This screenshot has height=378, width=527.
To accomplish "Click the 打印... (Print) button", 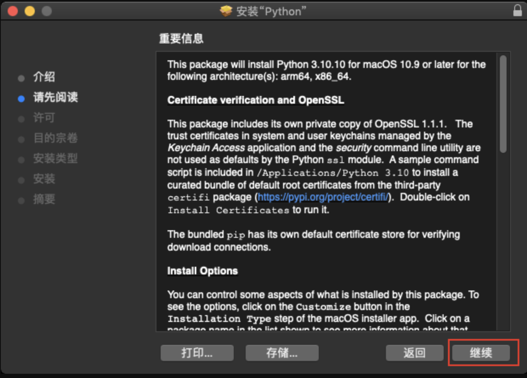I will (197, 353).
